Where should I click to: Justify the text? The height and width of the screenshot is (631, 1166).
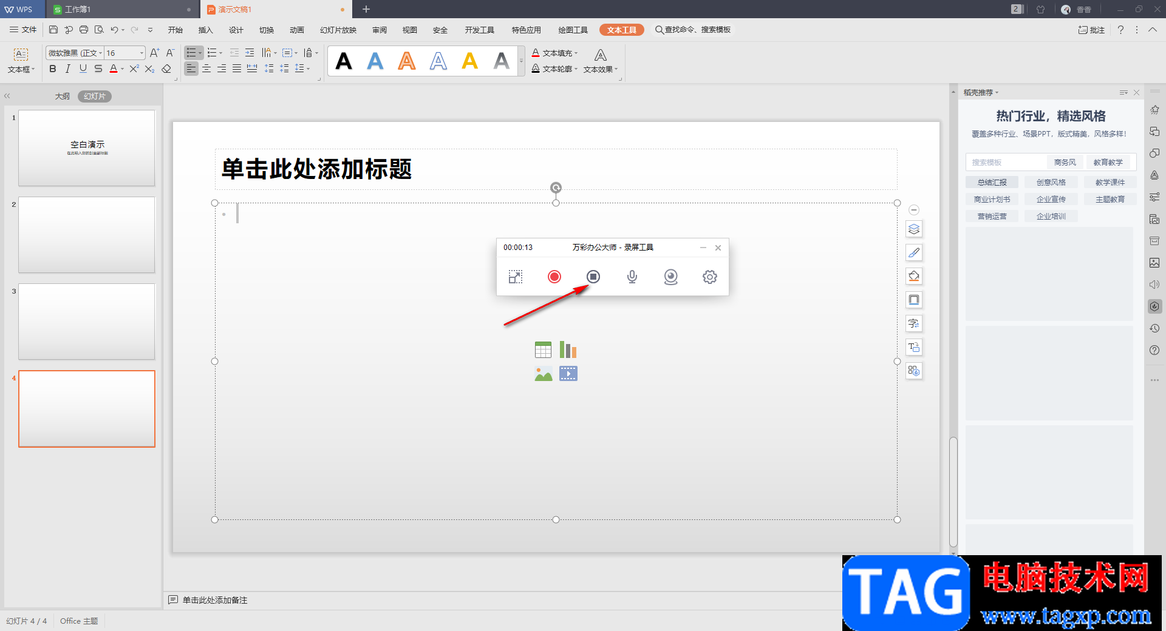coord(237,69)
